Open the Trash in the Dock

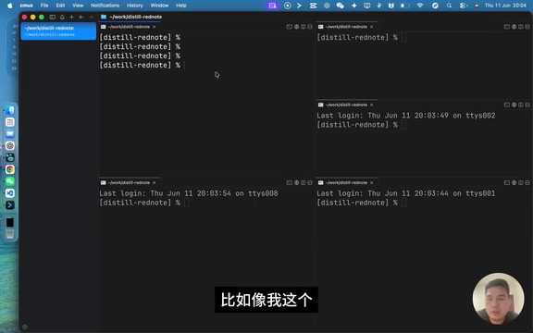click(10, 234)
